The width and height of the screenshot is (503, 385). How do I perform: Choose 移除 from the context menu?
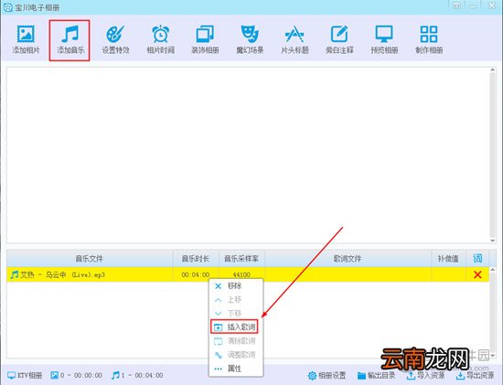236,286
